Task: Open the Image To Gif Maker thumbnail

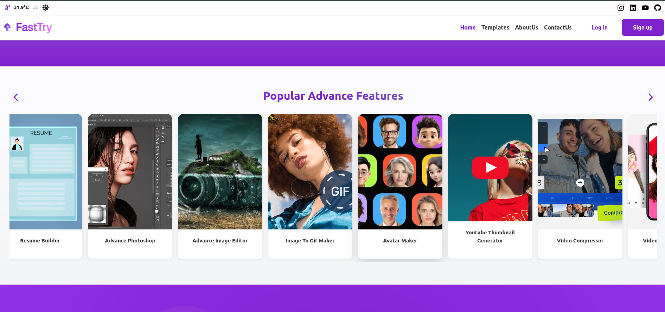Action: pyautogui.click(x=310, y=171)
